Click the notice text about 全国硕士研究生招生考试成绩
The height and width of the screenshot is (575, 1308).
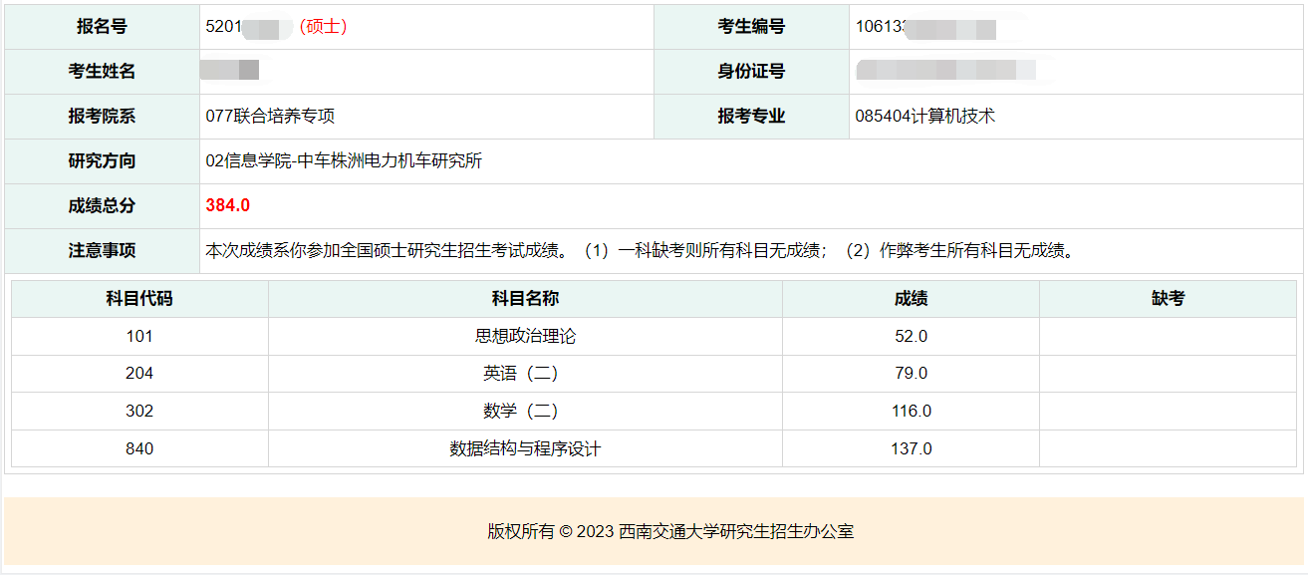[x=643, y=251]
